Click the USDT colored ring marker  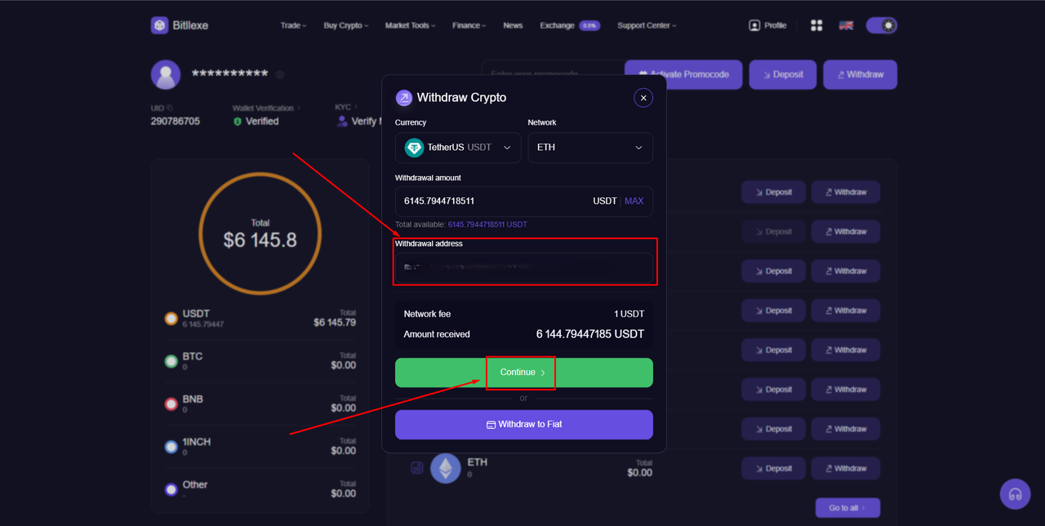(171, 319)
